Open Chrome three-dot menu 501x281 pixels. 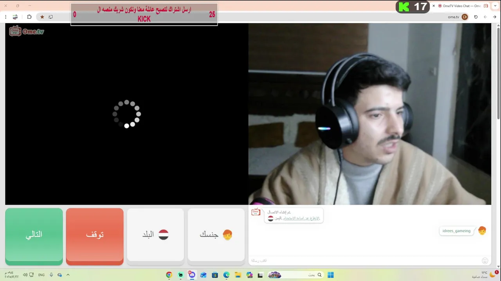[x=5, y=17]
